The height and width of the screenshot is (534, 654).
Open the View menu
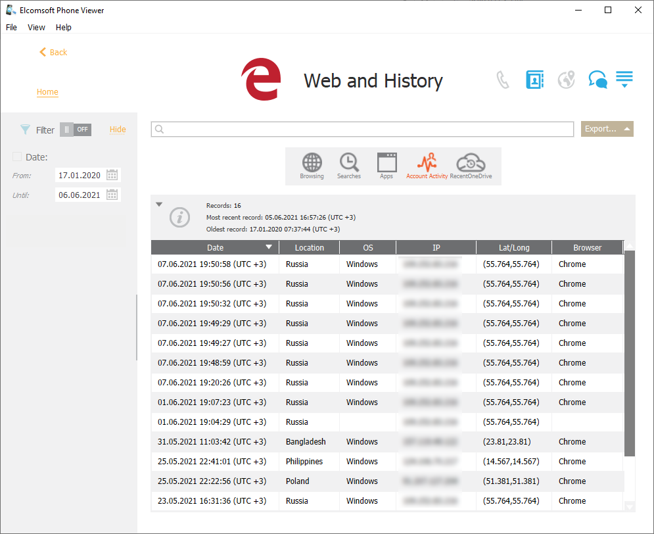point(36,27)
